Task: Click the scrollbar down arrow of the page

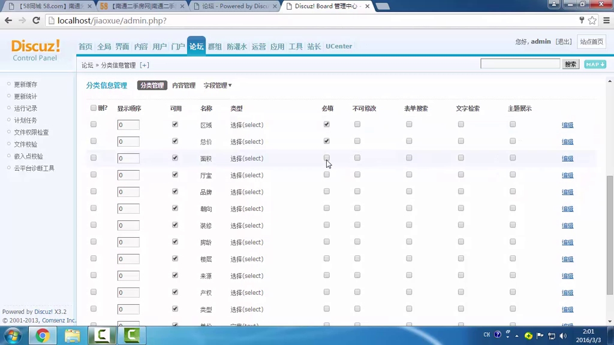Action: 610,322
